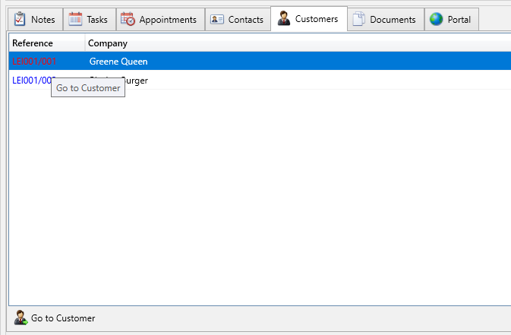Switch to the Notes tab

(43, 20)
